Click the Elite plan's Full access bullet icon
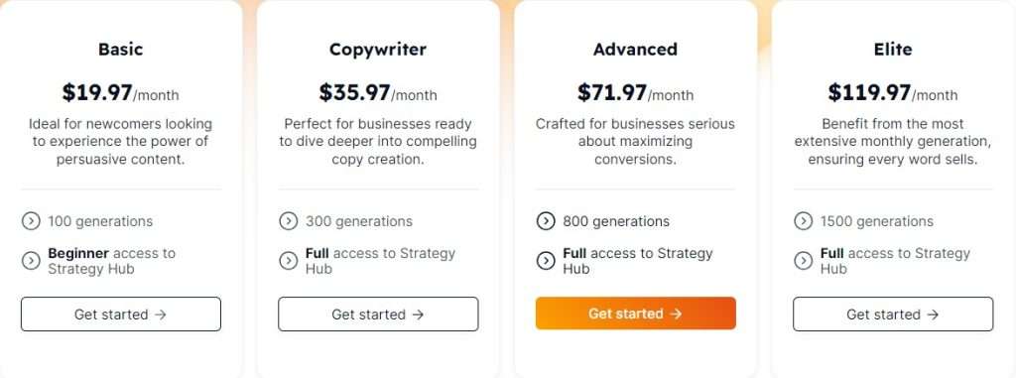This screenshot has width=1016, height=378. pyautogui.click(x=803, y=261)
